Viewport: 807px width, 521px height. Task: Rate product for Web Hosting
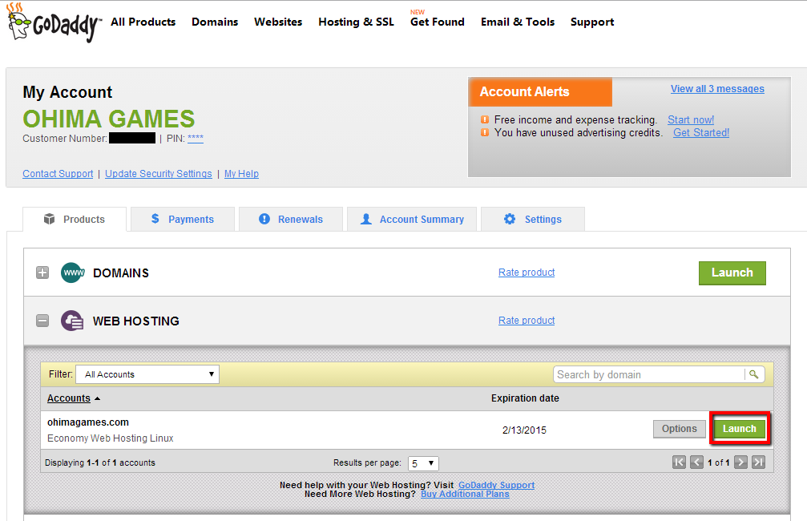[527, 321]
